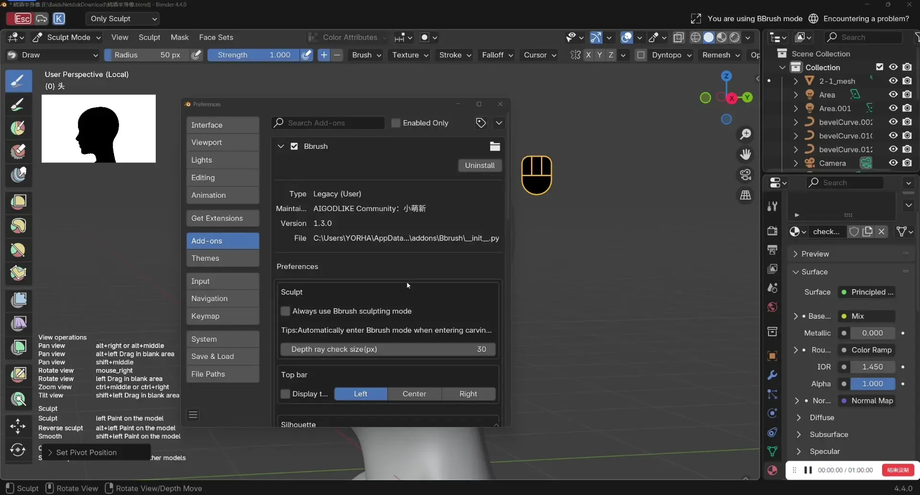Open the Render properties tab icon
920x495 pixels.
click(x=772, y=231)
